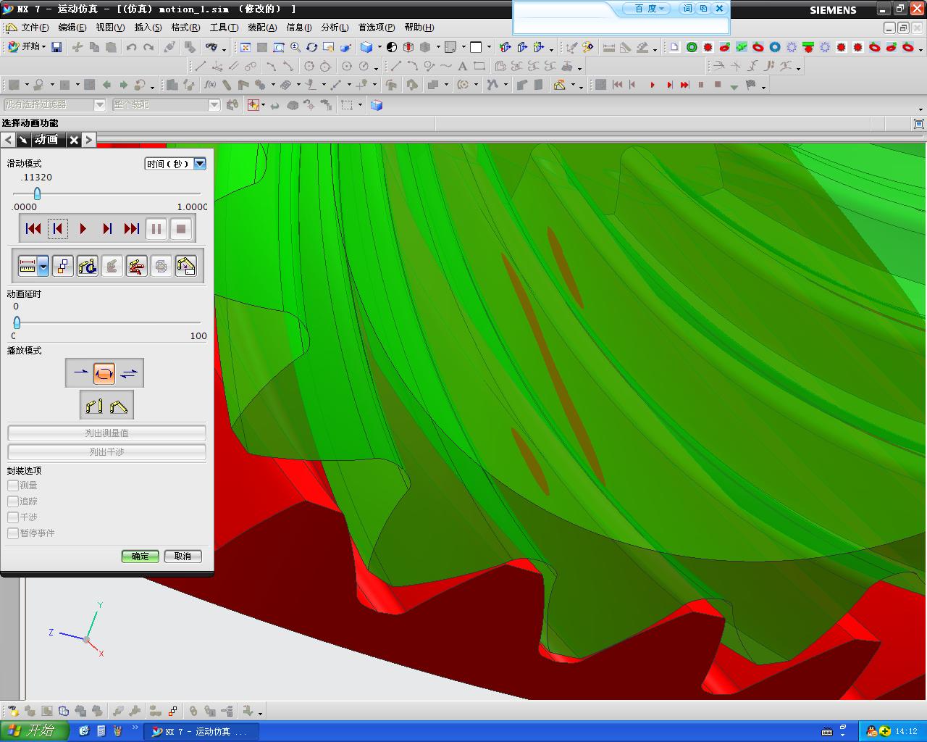Click red play button in top animation toolbar
The image size is (927, 742).
pos(652,85)
